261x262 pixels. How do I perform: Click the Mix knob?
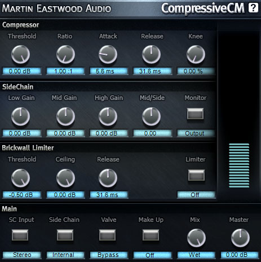(x=196, y=238)
